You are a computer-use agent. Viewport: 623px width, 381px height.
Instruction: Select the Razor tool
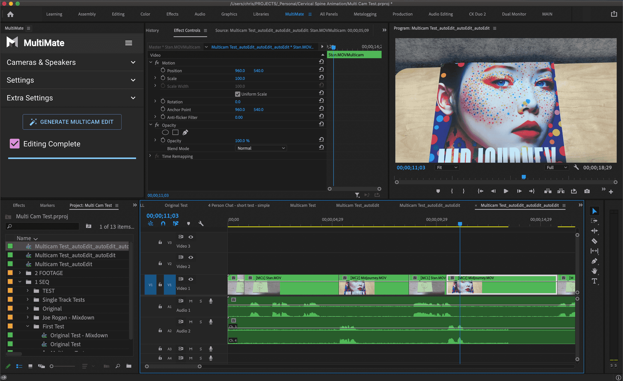(594, 241)
